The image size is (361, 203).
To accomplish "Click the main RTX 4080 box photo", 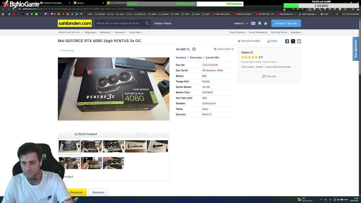I will pyautogui.click(x=114, y=89).
